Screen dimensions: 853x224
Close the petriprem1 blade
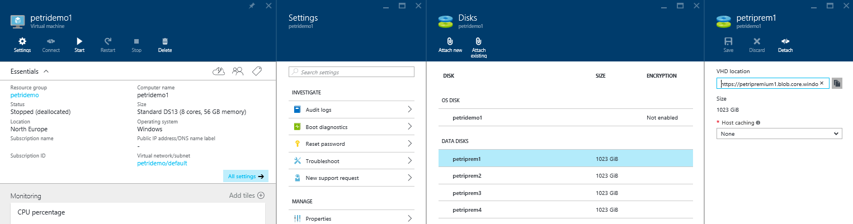coord(846,6)
